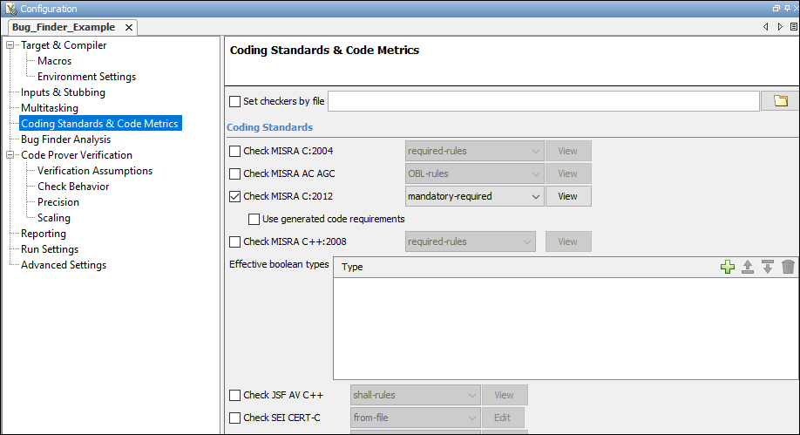
Task: Click the Set checkers by file text field
Action: point(543,102)
